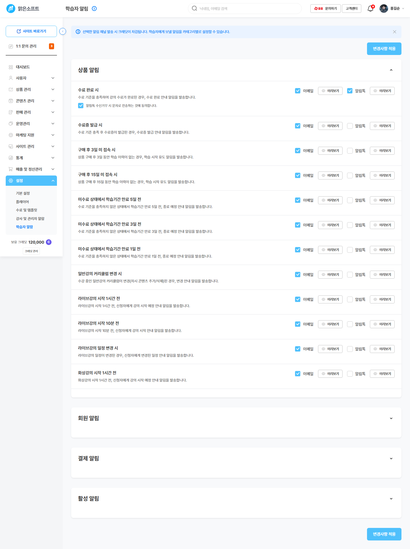This screenshot has width=410, height=549.
Task: Preview 알림톡 for 일반강의 커리큘럼 변경 시
Action: pyautogui.click(x=382, y=275)
